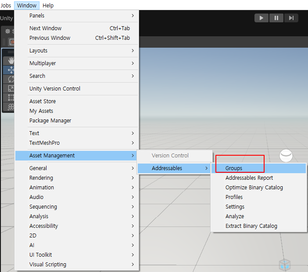Select the Rotate tool in scene toolbar
This screenshot has height=272, width=308.
[10, 79]
